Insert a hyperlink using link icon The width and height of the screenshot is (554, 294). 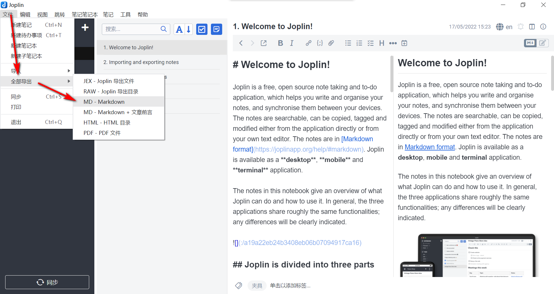(308, 43)
